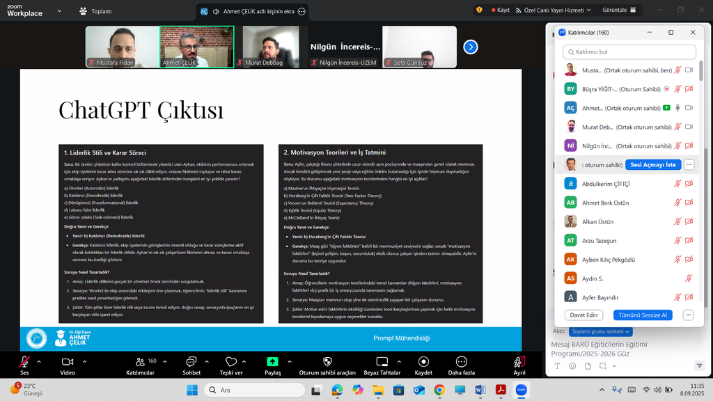The width and height of the screenshot is (713, 401).
Task: Expand the Zoom Workplace dropdown chevron
Action: coord(59,11)
